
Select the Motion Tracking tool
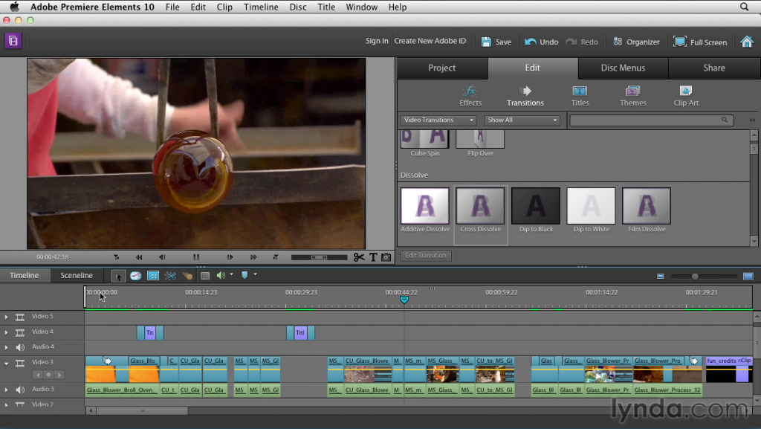click(x=187, y=276)
